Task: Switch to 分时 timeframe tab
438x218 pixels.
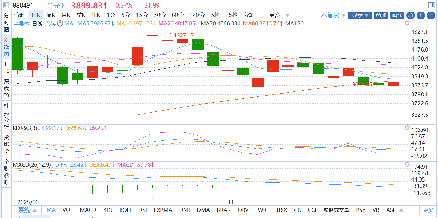Action: (x=20, y=15)
